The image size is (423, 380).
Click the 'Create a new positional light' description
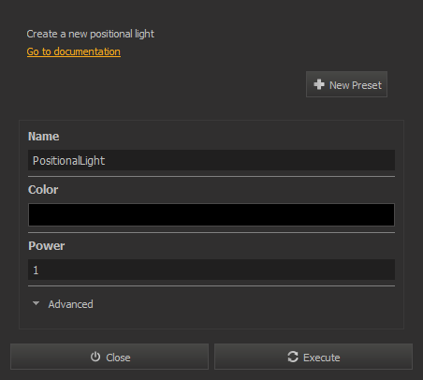pyautogui.click(x=91, y=34)
